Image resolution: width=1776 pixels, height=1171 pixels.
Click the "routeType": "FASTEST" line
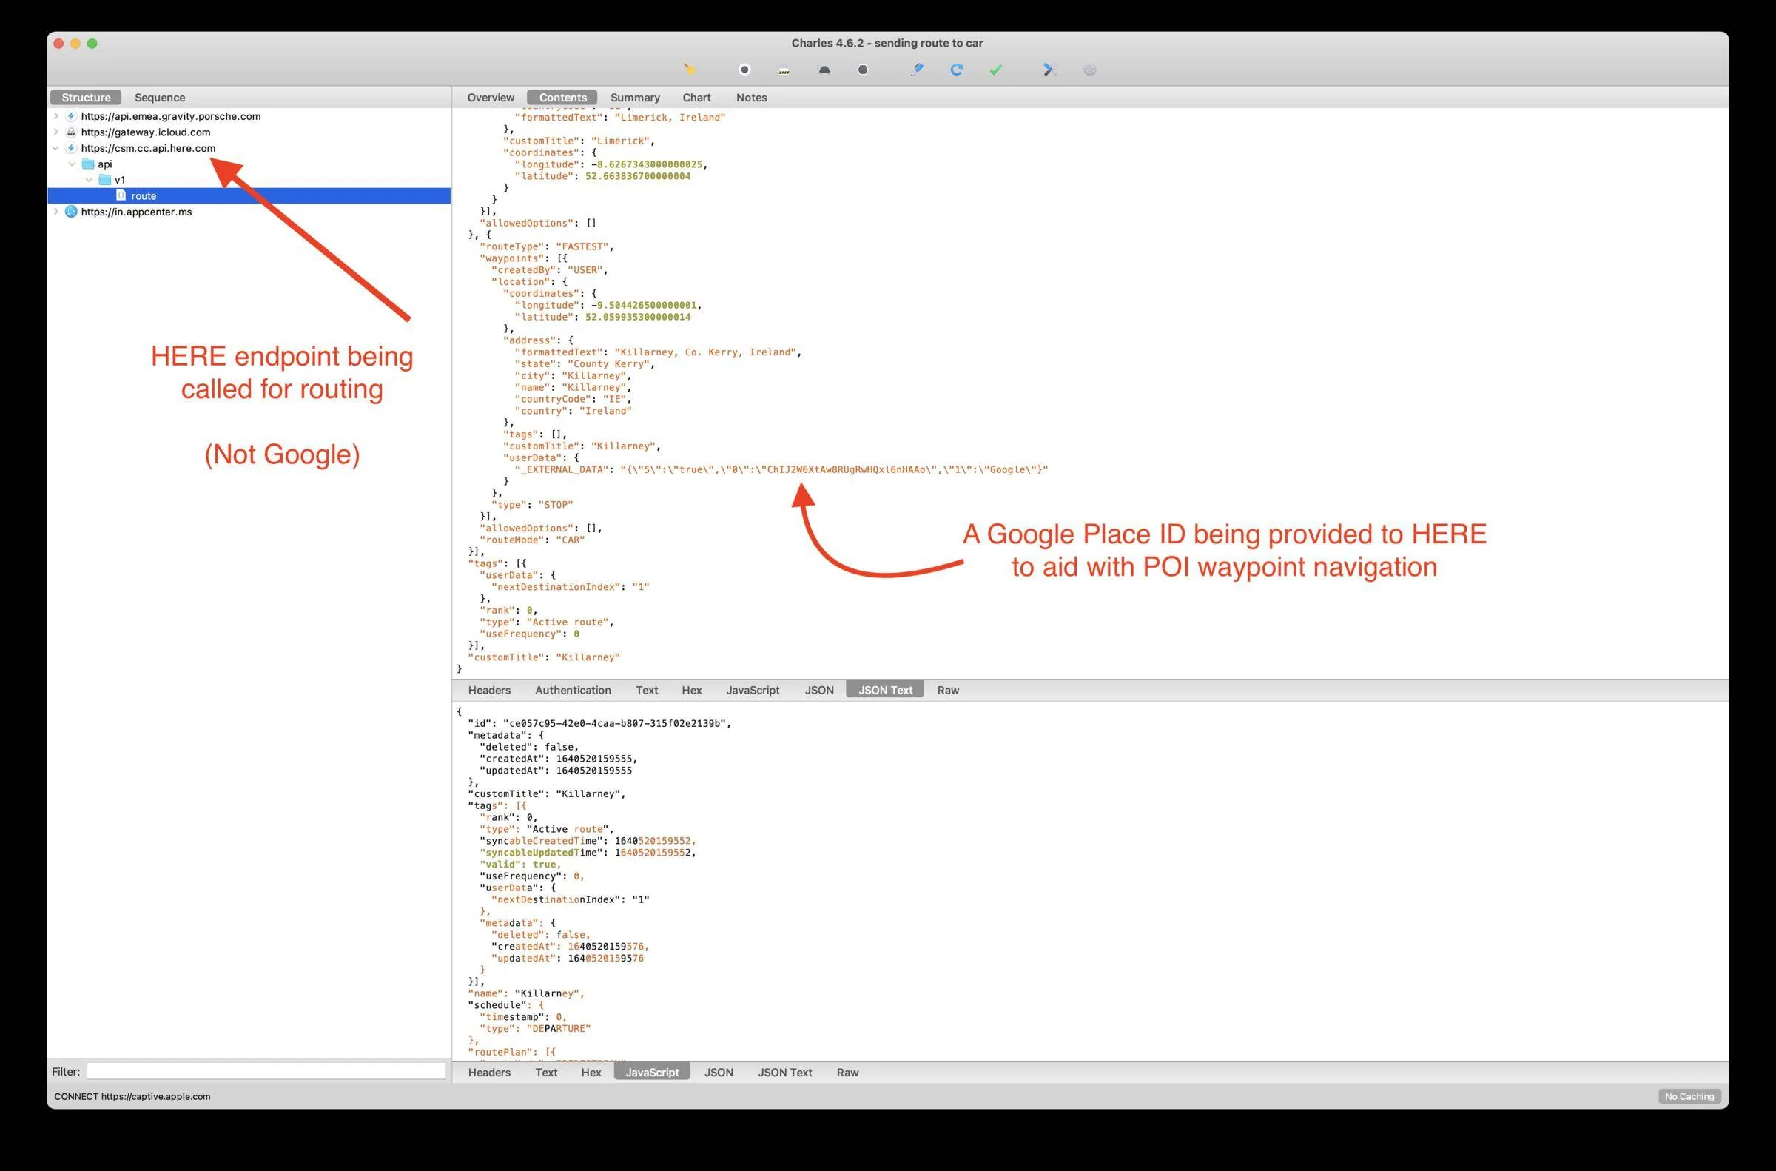pyautogui.click(x=546, y=246)
